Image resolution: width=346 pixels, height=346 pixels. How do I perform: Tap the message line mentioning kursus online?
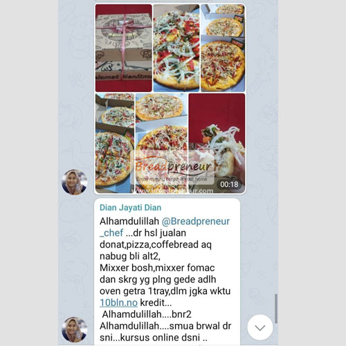(154, 338)
